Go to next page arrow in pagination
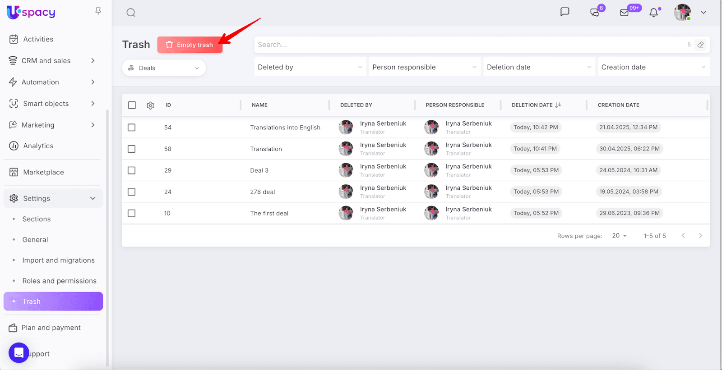The image size is (722, 370). click(700, 236)
